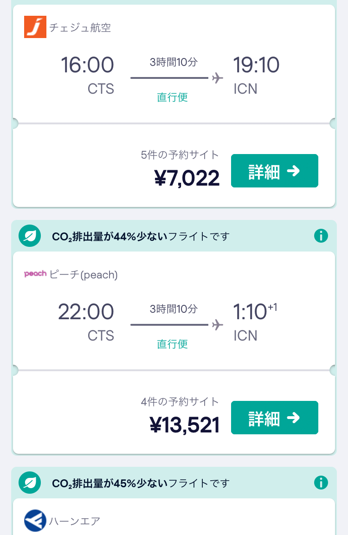Click the peach airline logo
This screenshot has width=348, height=535.
point(35,274)
